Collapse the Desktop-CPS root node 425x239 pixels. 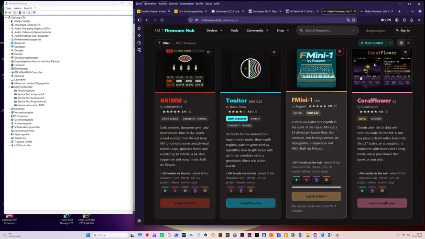(6, 17)
